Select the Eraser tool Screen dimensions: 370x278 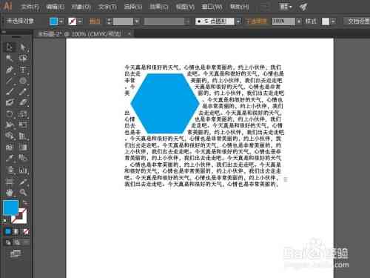[23, 102]
